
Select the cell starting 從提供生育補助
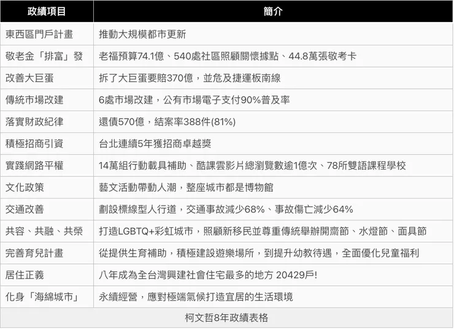[273, 253]
